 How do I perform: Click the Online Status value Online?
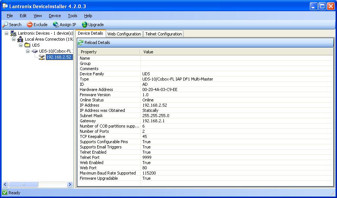[x=148, y=100]
